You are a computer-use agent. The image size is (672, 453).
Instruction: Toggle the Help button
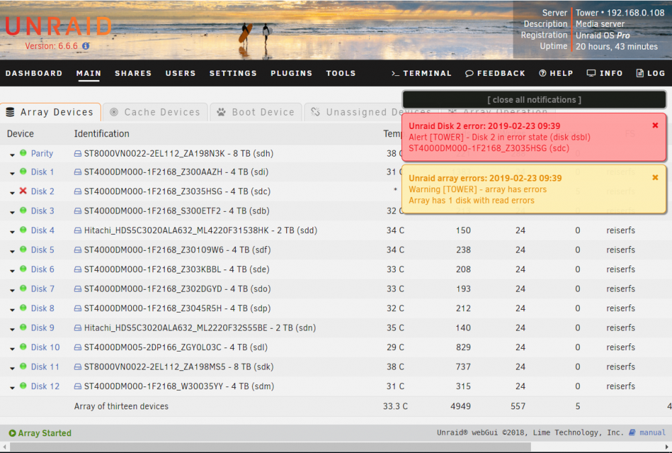[x=556, y=73]
